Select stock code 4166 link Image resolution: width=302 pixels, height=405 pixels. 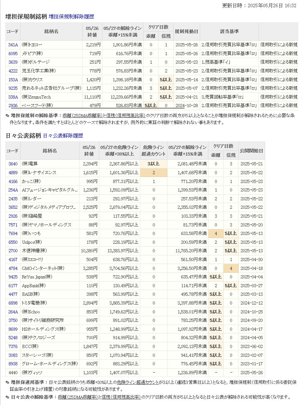tap(13, 181)
